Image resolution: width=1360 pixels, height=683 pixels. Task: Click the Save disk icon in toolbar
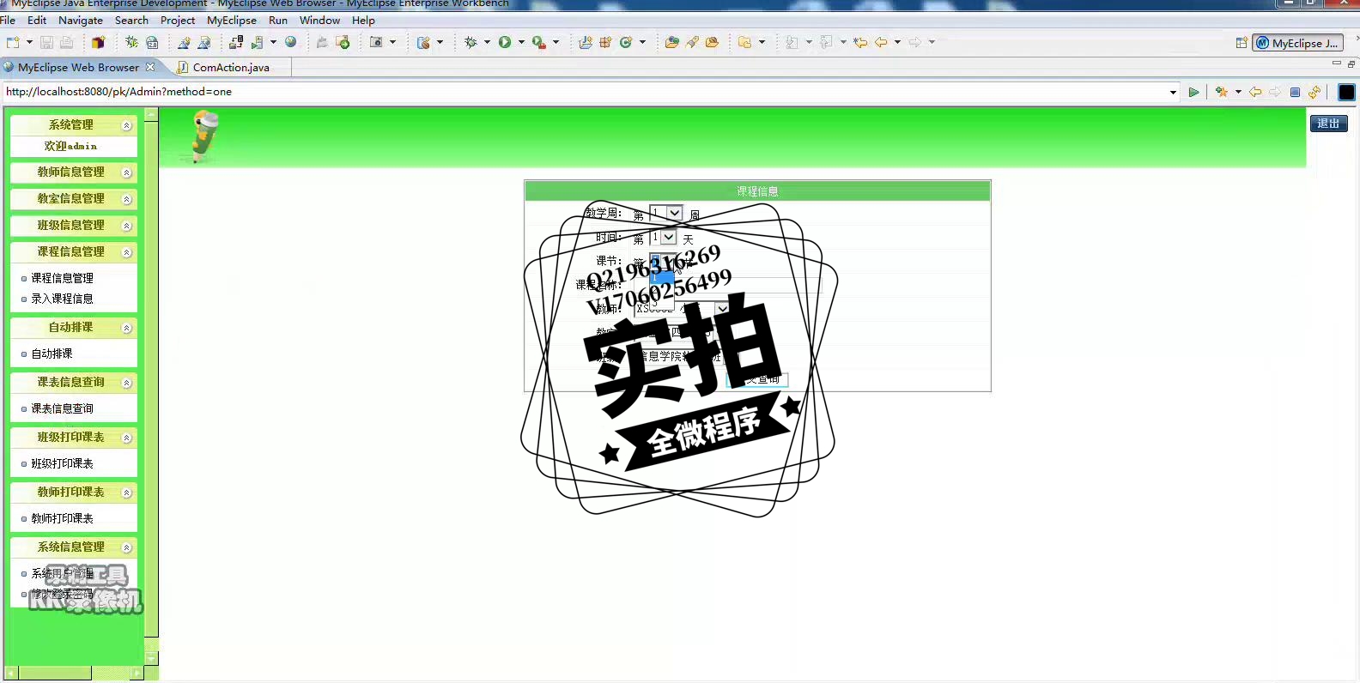pyautogui.click(x=46, y=42)
